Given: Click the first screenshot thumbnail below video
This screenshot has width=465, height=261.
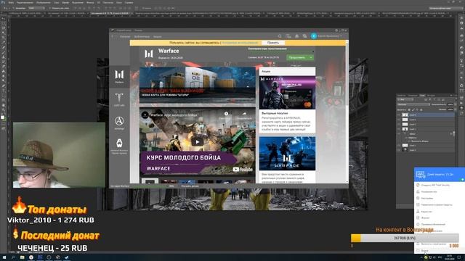Looking at the screenshot, I should click(150, 181).
